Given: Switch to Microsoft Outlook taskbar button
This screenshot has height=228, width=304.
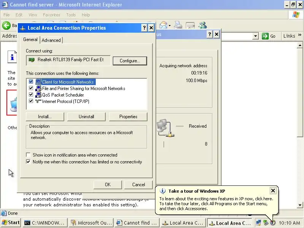Looking at the screenshot, I should [91, 223].
